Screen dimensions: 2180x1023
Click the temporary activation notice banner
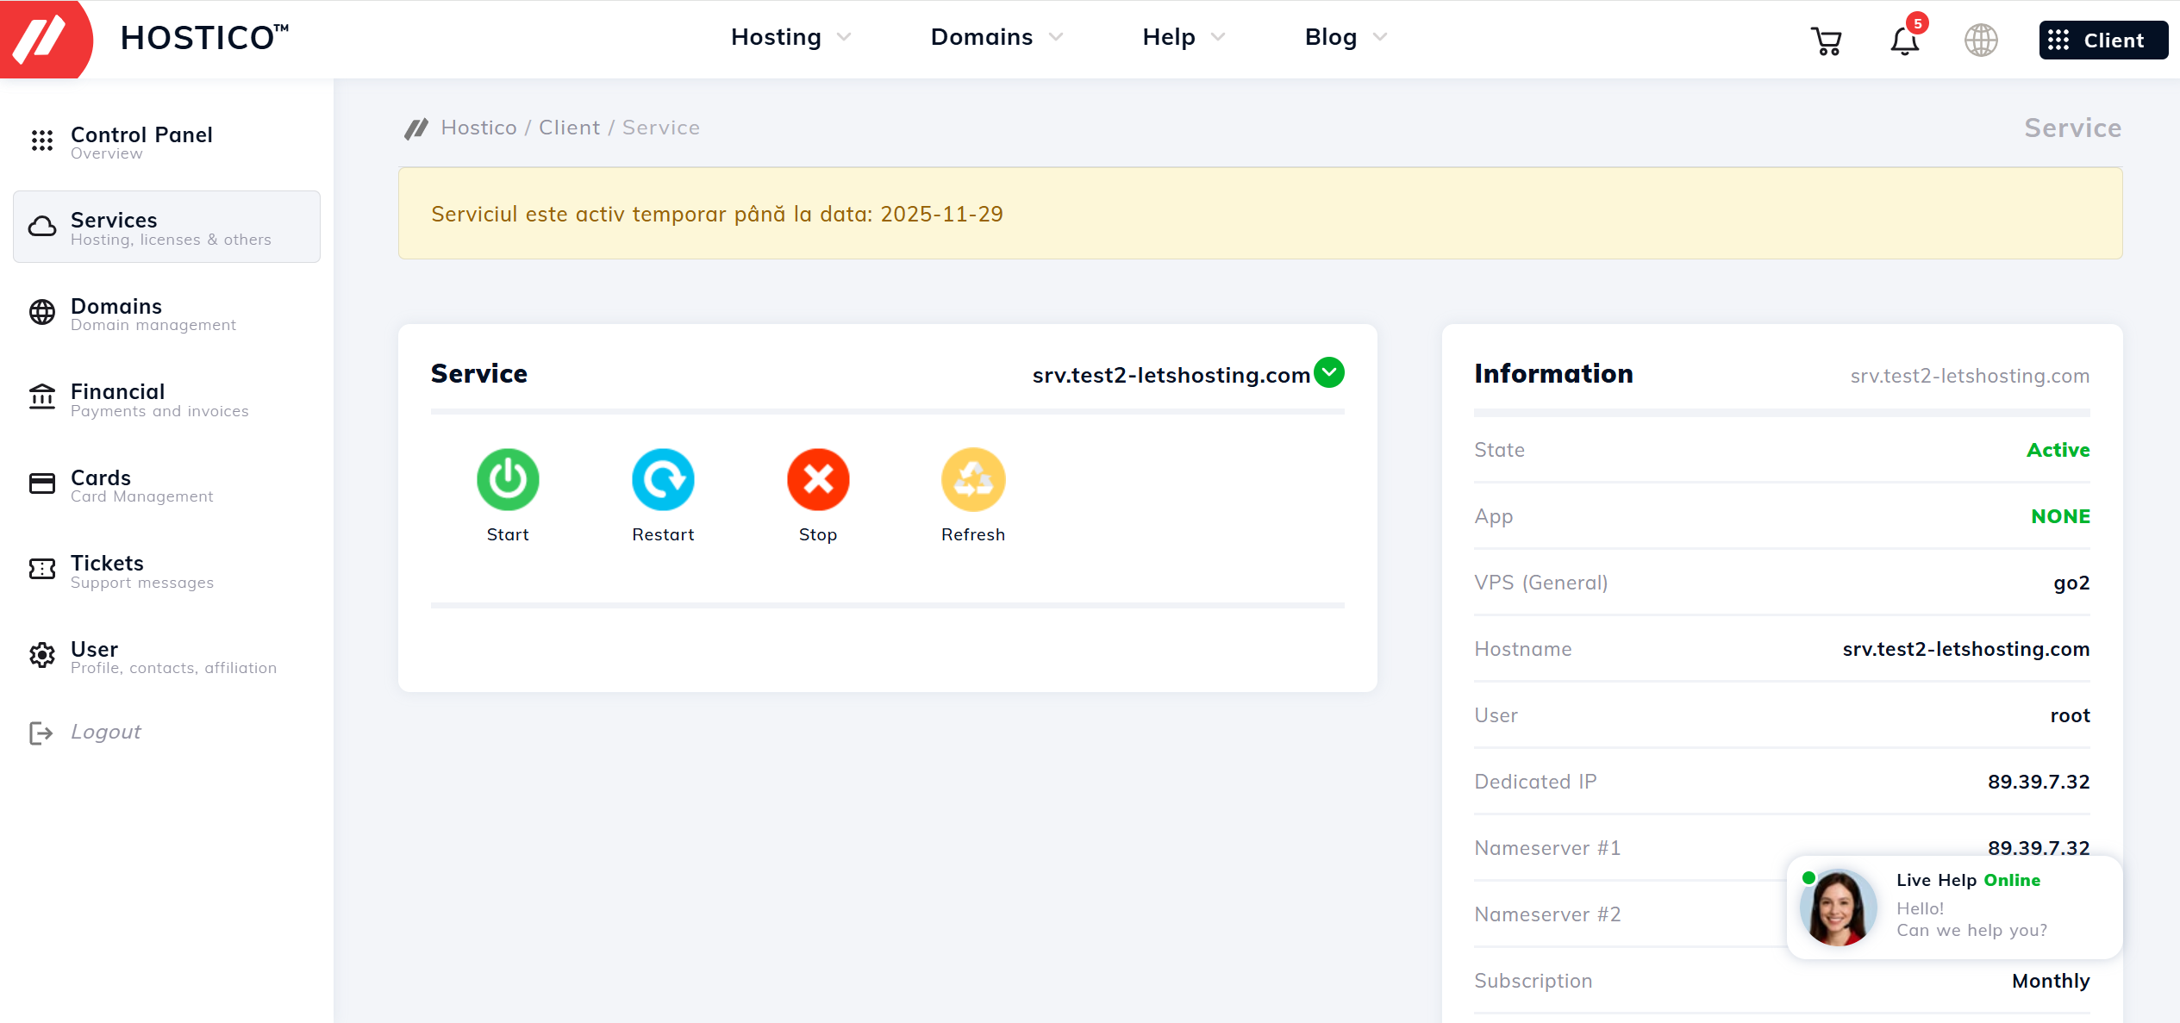click(x=1260, y=213)
